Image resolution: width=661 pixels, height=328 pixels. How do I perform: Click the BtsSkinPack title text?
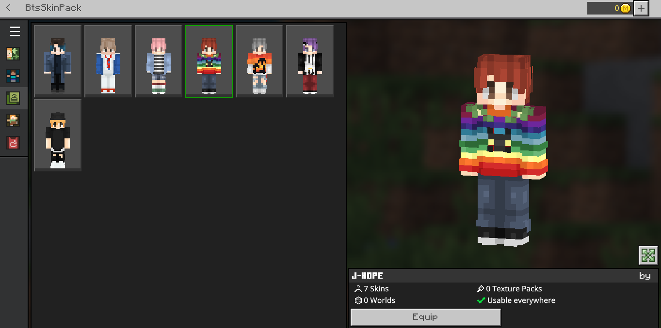[x=53, y=8]
